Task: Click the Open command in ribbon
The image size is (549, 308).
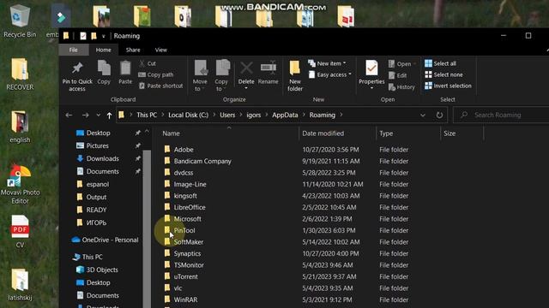Action: coord(402,64)
